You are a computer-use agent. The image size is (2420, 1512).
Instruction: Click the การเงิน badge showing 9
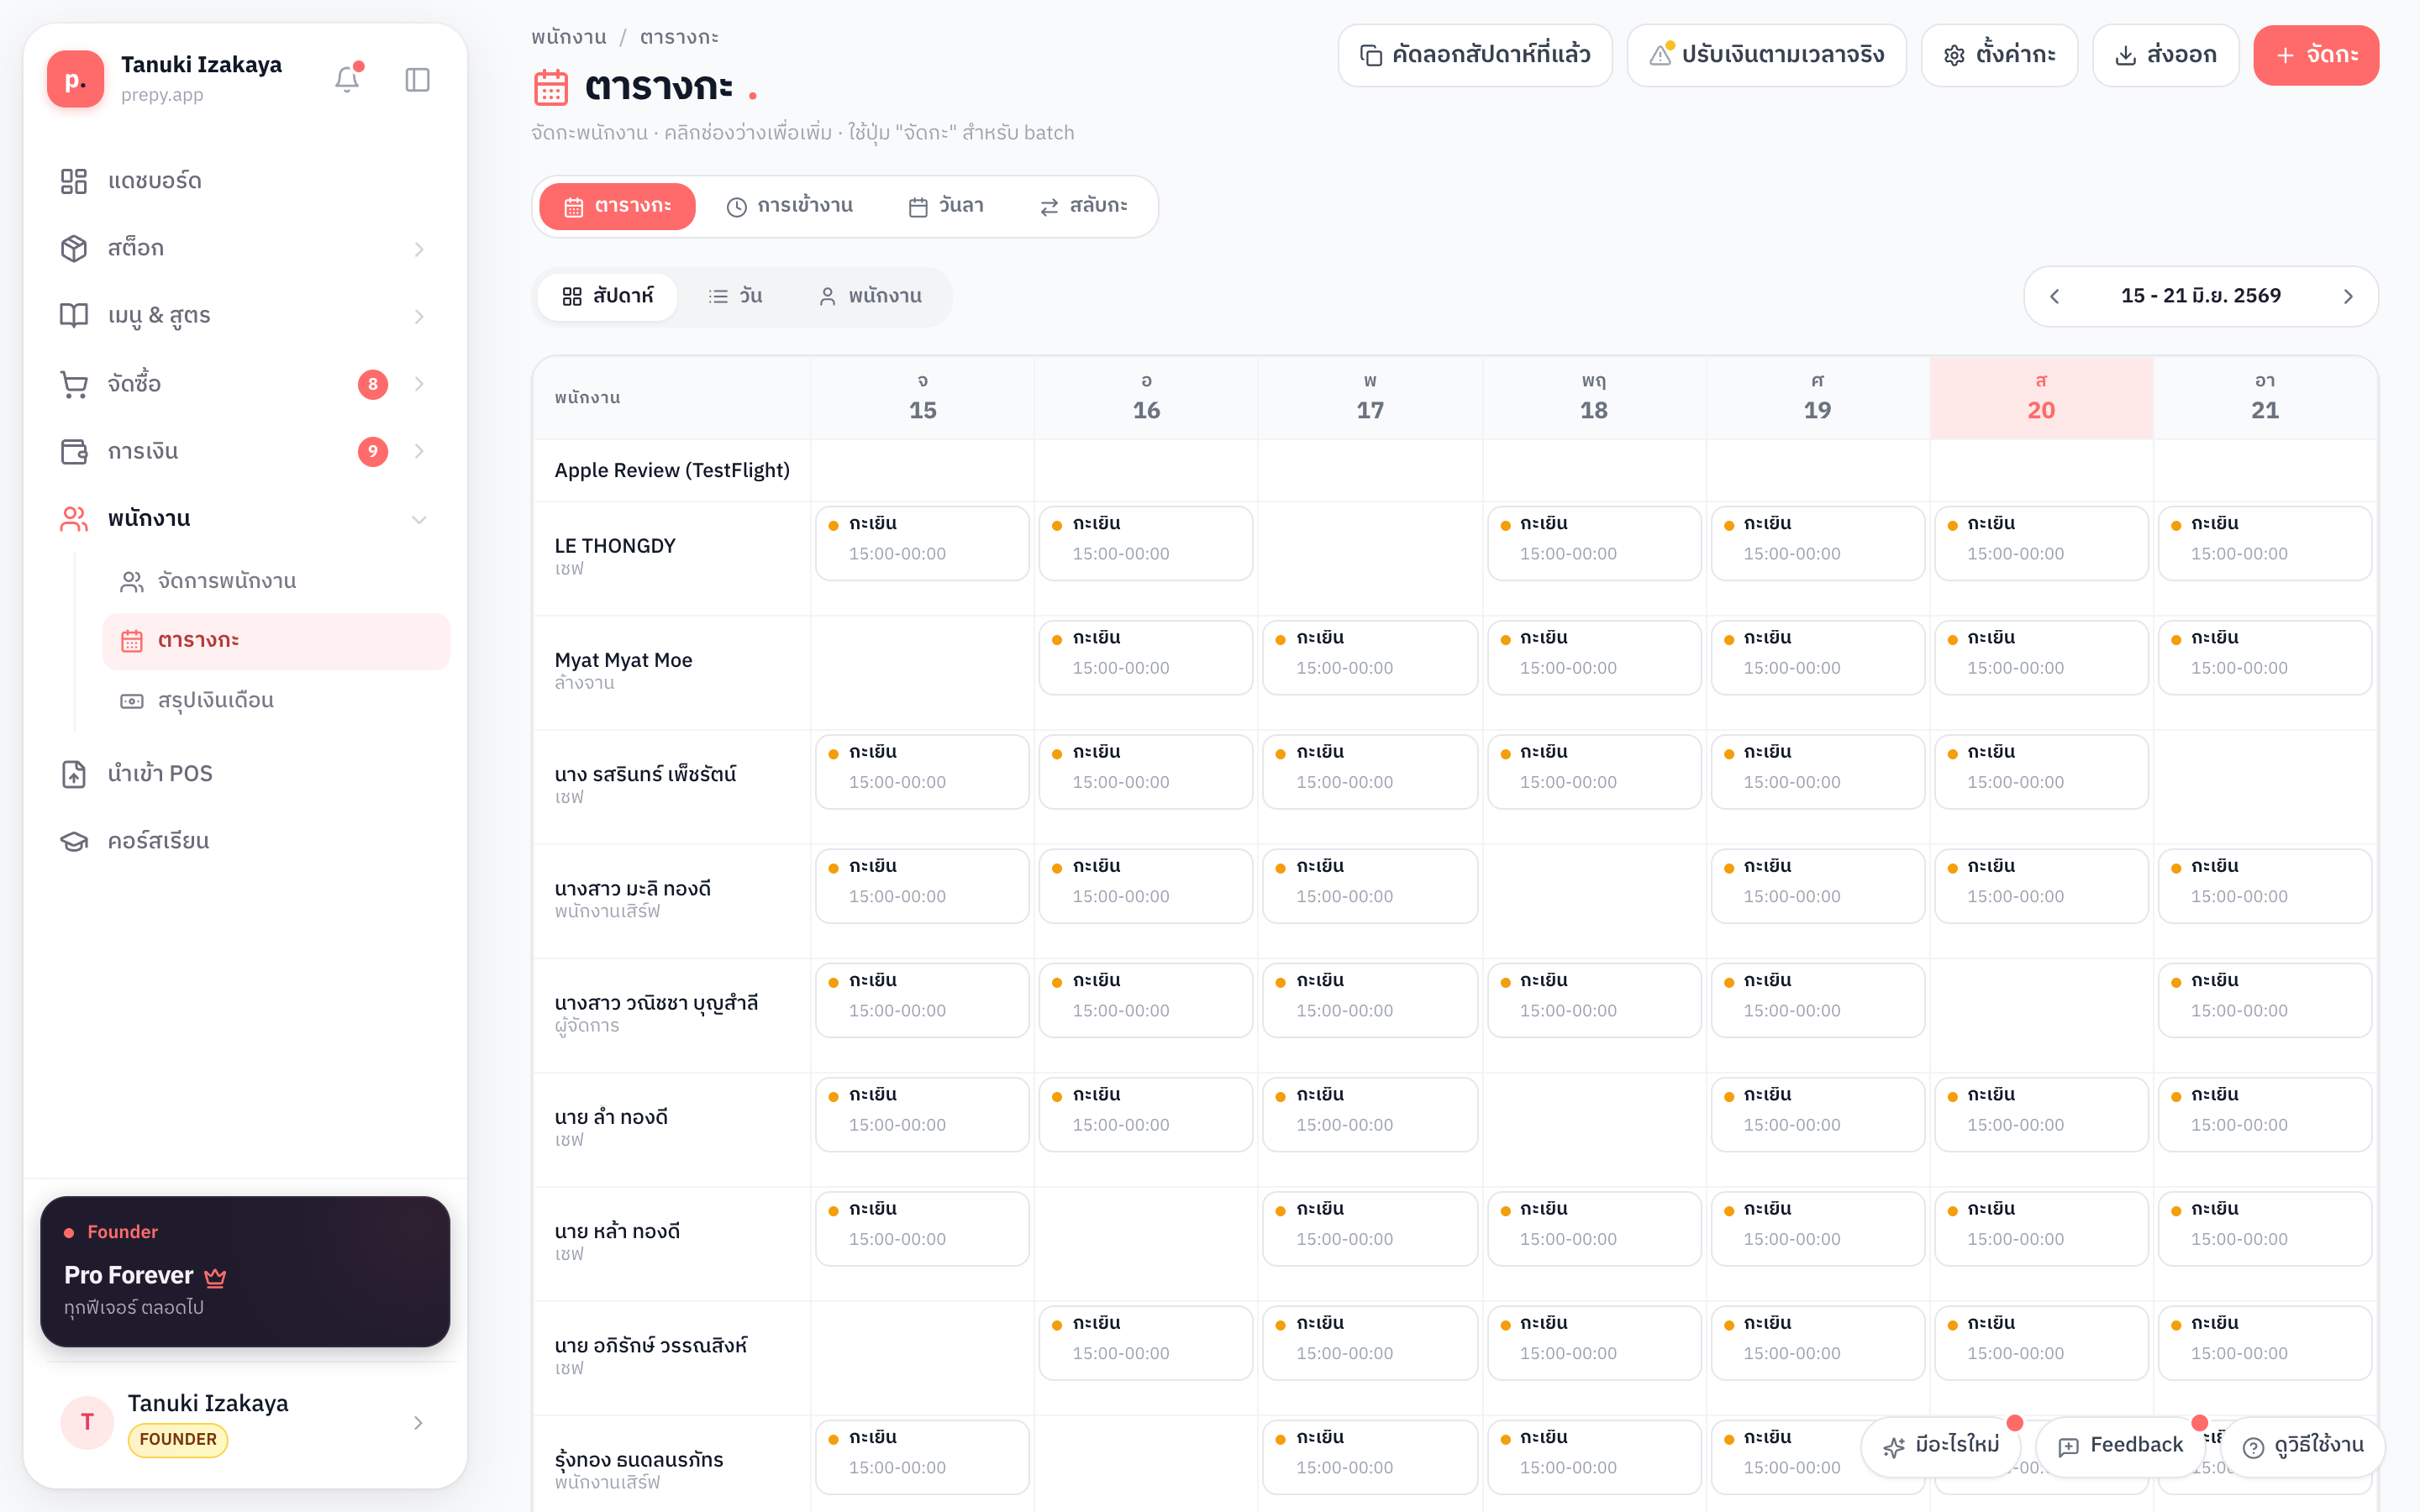(x=373, y=451)
